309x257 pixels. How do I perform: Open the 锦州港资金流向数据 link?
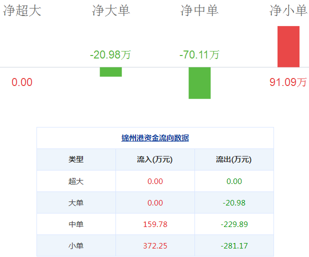pyautogui.click(x=155, y=138)
